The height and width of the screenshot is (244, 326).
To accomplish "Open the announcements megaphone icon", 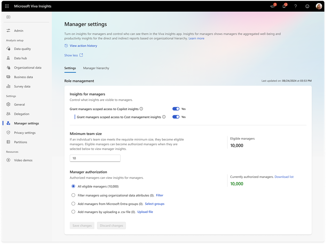I will (x=273, y=6).
